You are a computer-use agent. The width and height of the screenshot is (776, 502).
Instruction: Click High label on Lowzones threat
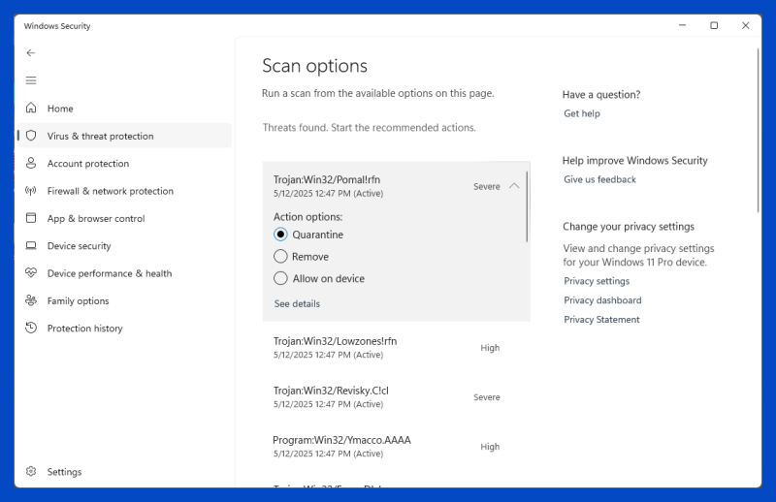pos(490,348)
